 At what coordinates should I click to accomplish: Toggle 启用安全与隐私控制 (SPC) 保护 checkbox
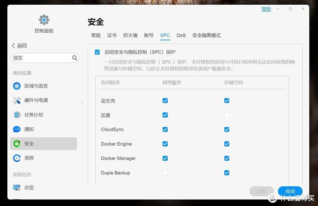pyautogui.click(x=97, y=52)
